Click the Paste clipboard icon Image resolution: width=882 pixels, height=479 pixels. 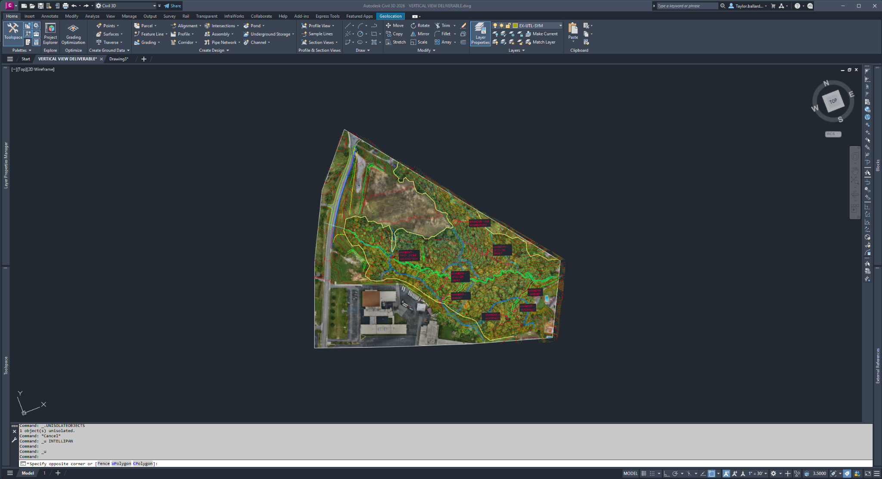click(573, 29)
